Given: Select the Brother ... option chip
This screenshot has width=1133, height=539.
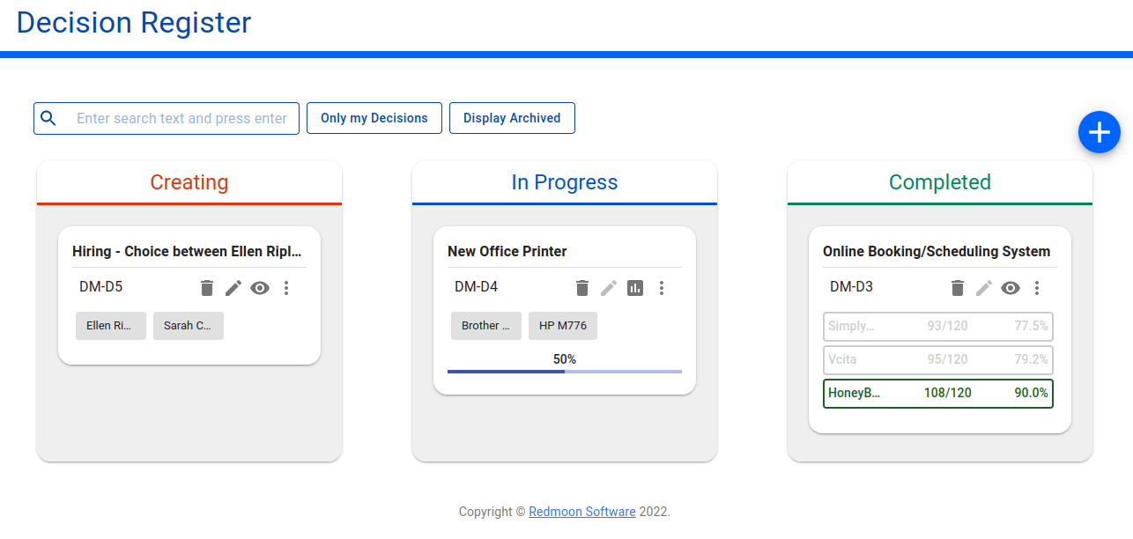Looking at the screenshot, I should pos(486,326).
